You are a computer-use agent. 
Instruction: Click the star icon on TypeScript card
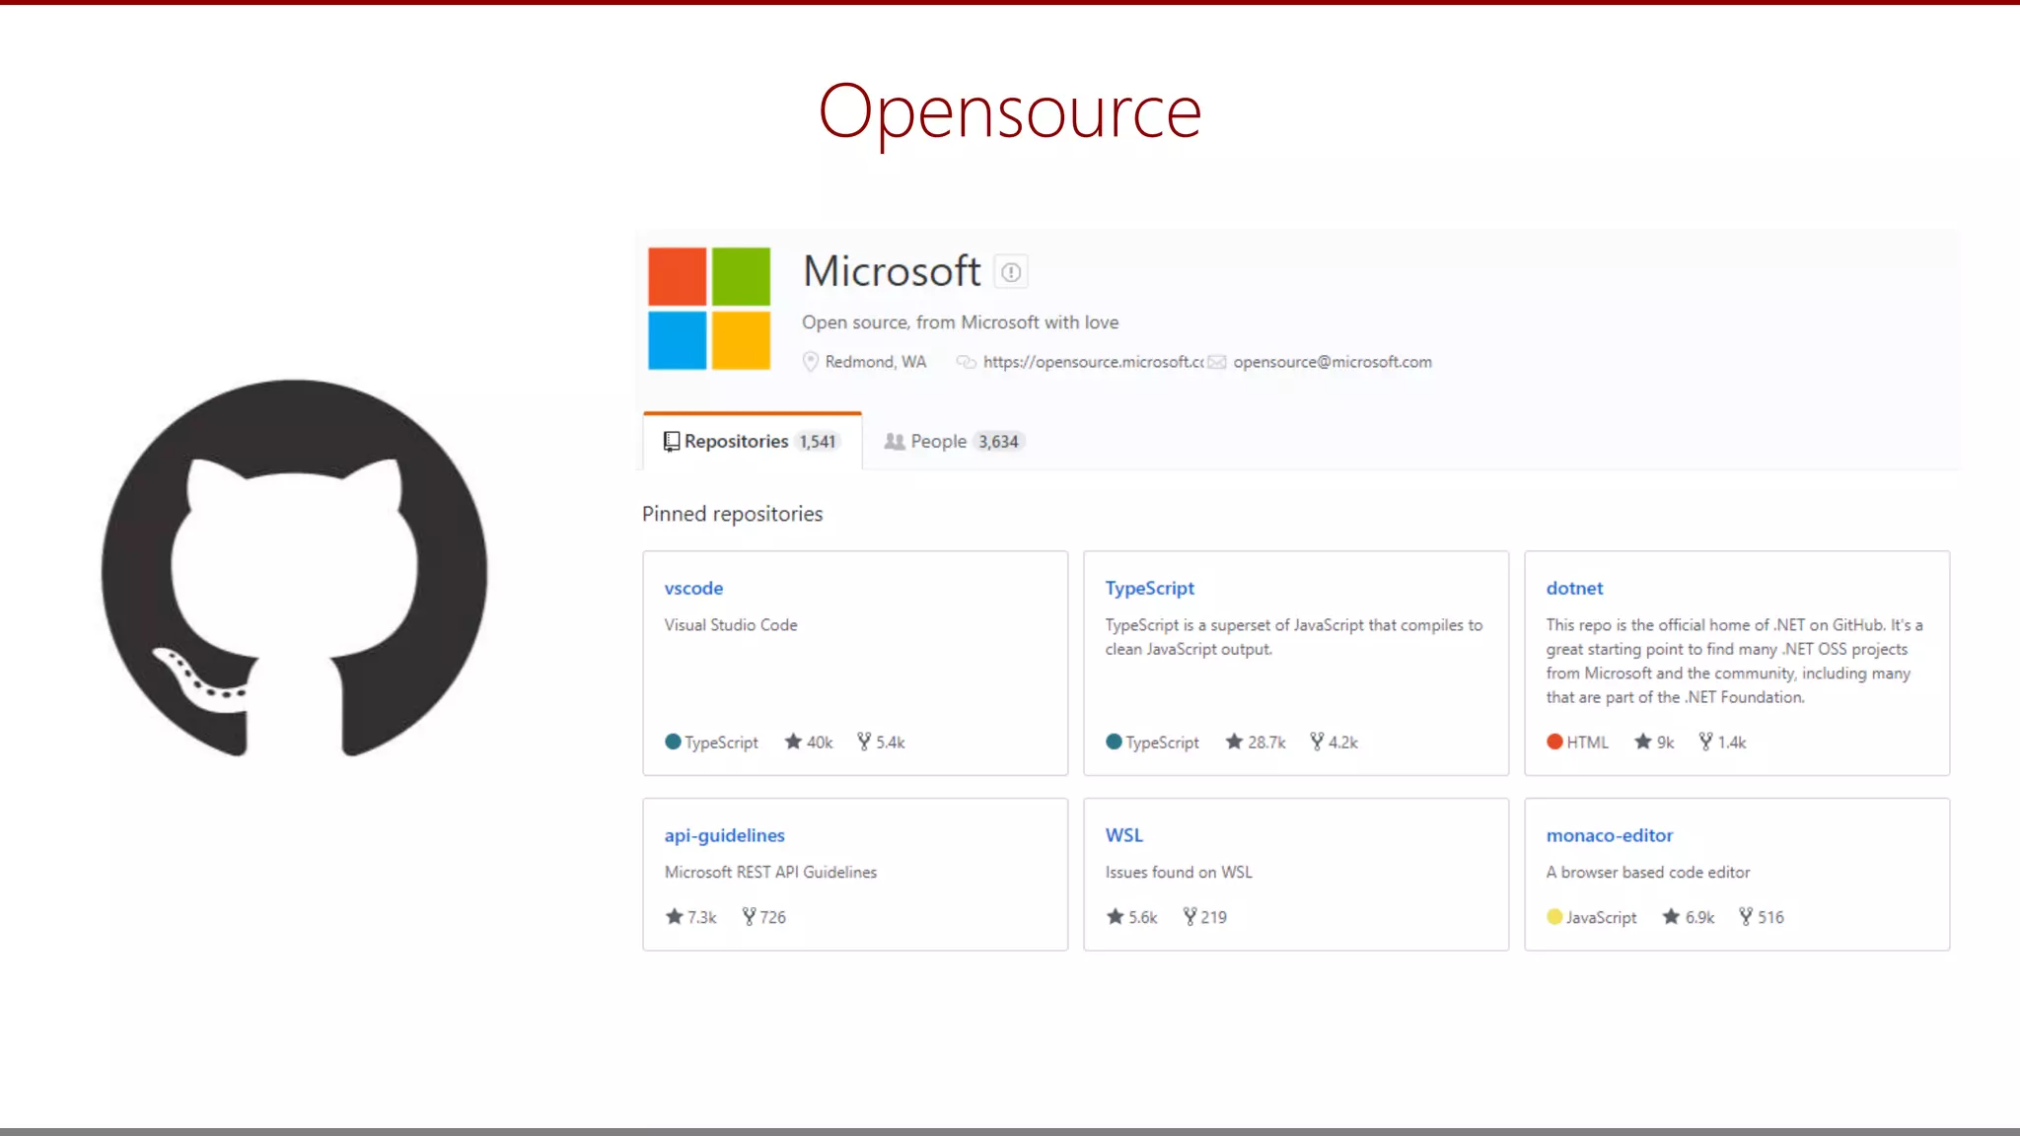point(1234,742)
